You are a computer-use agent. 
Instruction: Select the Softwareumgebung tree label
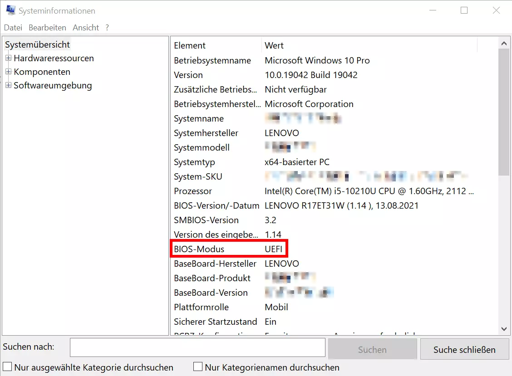click(x=53, y=86)
